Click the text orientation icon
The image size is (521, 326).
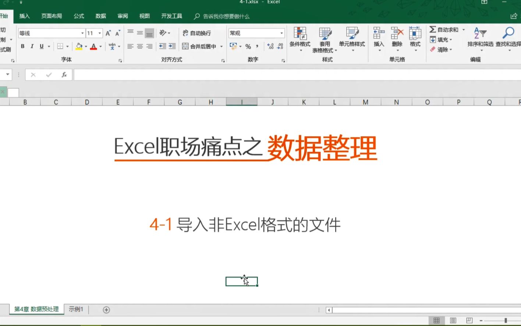click(x=163, y=33)
